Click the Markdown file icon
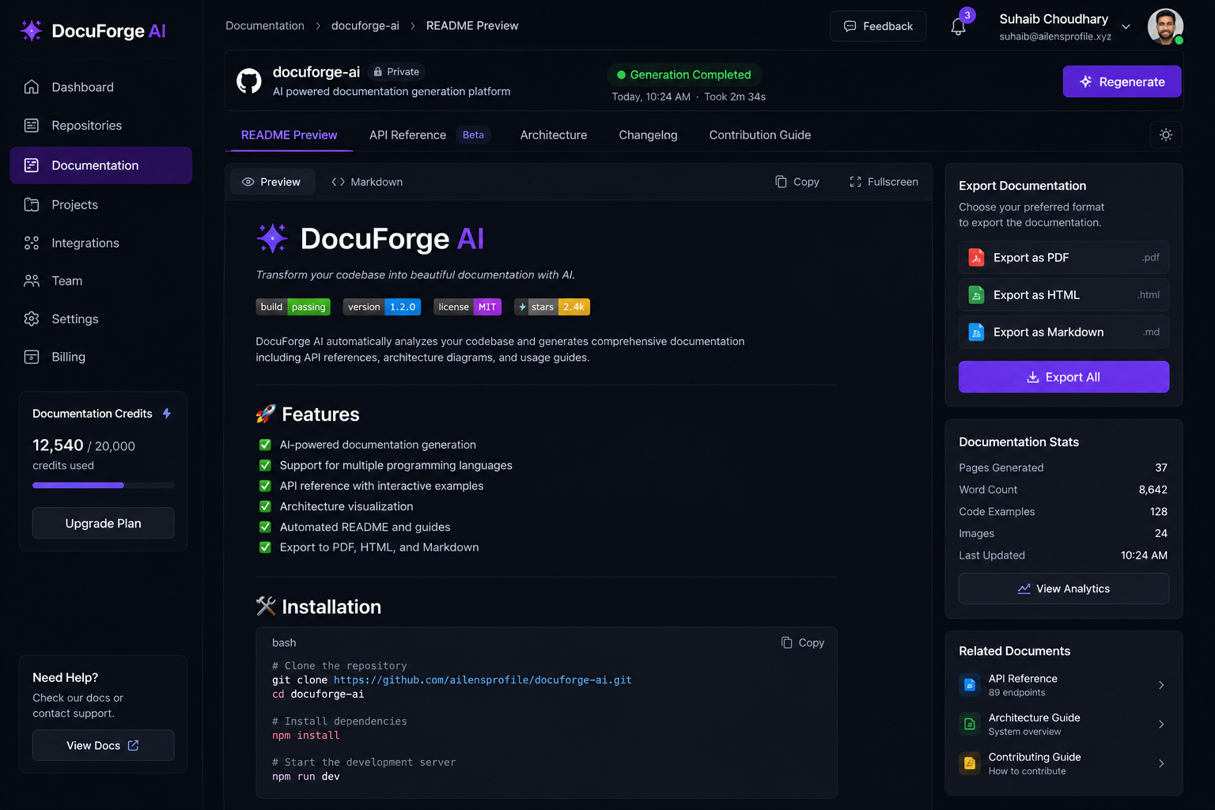Image resolution: width=1215 pixels, height=810 pixels. pos(977,332)
